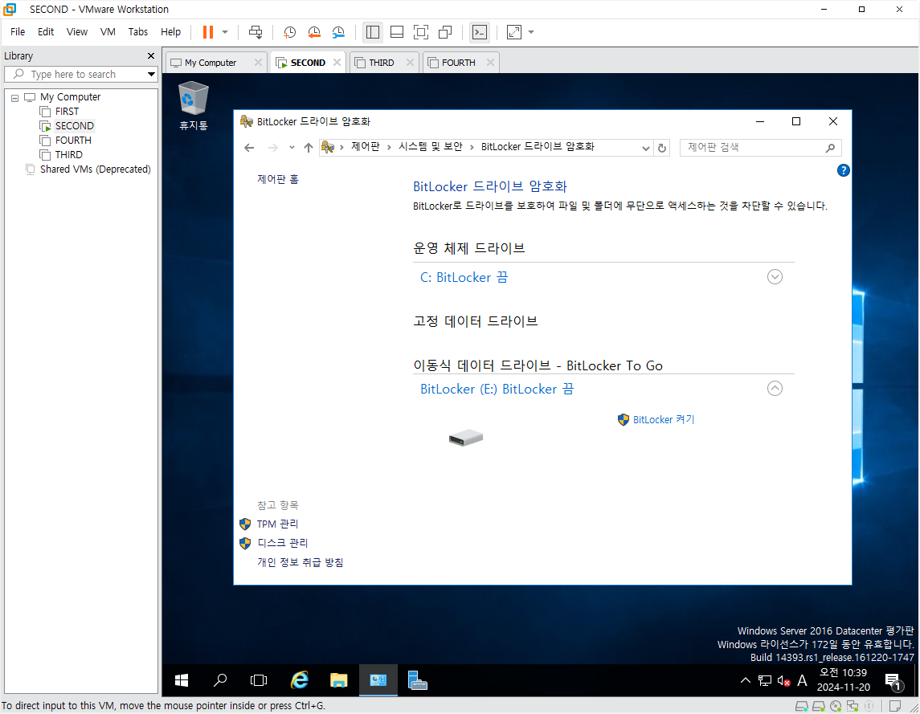Close the Library panel
Screen dimensions: 920x714
(x=151, y=55)
